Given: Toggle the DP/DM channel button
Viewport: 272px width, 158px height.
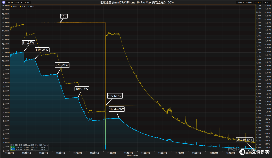Looking at the screenshot, I should (10, 2).
